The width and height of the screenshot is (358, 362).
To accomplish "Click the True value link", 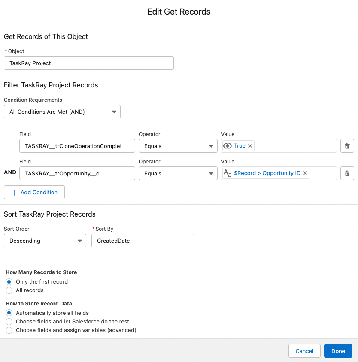I will [240, 146].
